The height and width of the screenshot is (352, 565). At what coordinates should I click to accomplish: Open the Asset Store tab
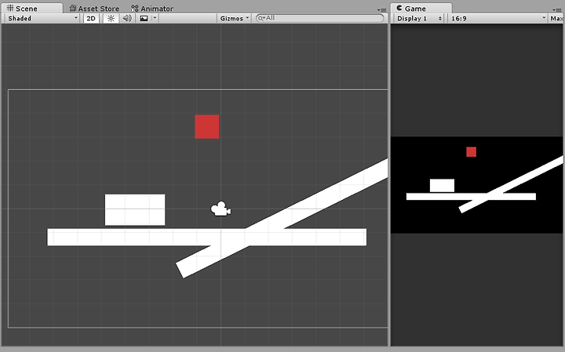coord(94,9)
